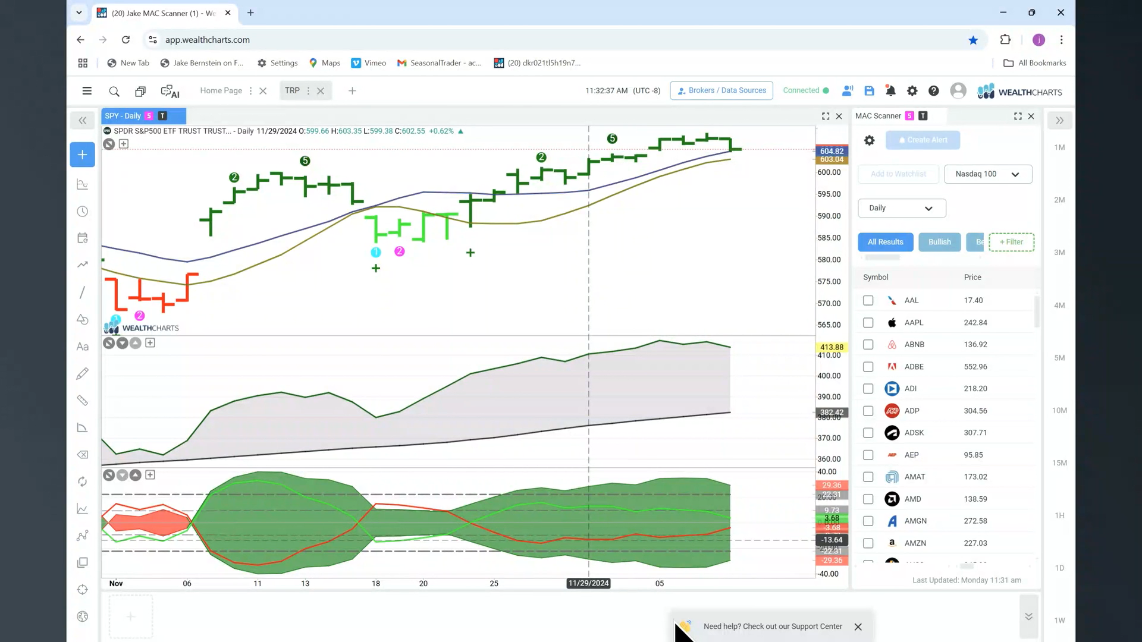Open the calendar events tool

pos(83,238)
